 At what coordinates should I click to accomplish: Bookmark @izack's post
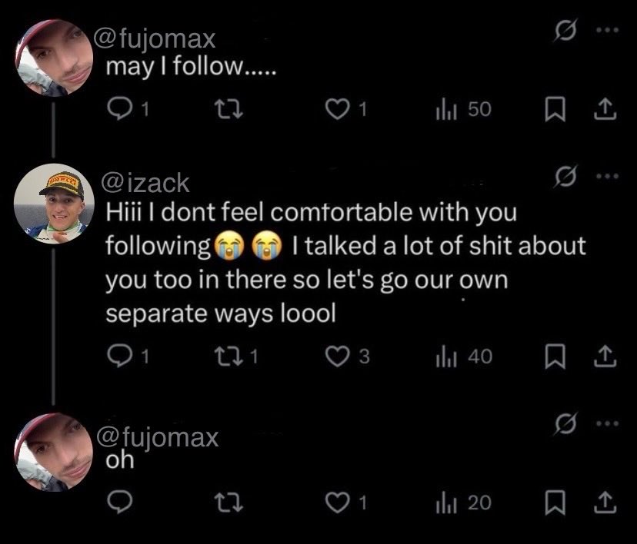[x=555, y=356]
